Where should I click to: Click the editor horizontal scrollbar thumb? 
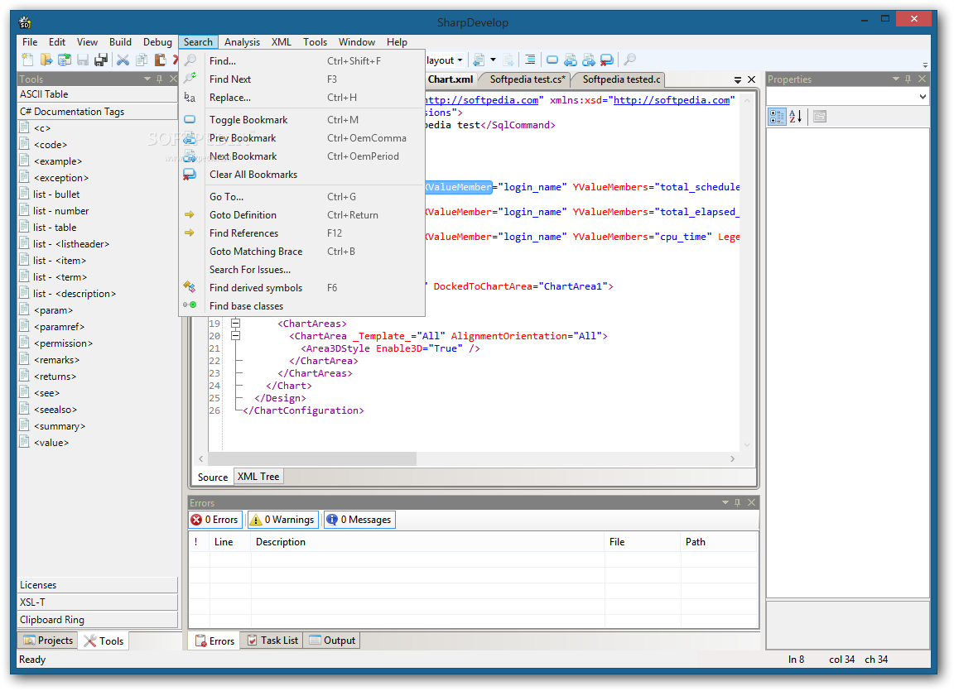point(312,458)
